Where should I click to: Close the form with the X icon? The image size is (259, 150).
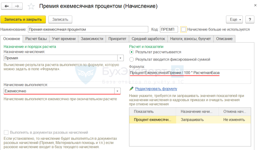[x=255, y=5]
